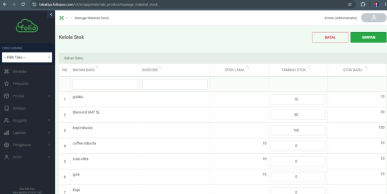This screenshot has height=194, width=387.
Task: Go forward in browser history
Action: 14,4
